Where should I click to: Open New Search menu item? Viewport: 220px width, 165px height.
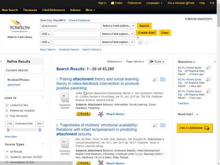pos(10,10)
